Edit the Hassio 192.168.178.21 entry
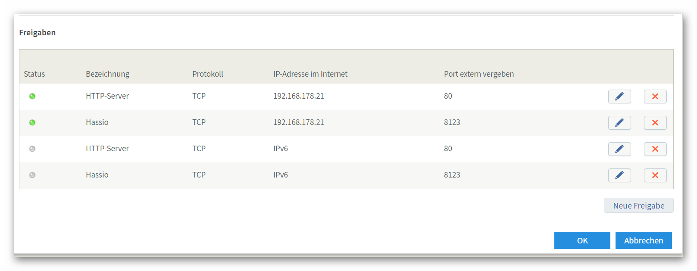Viewport: 697px width, 271px height. click(x=619, y=123)
